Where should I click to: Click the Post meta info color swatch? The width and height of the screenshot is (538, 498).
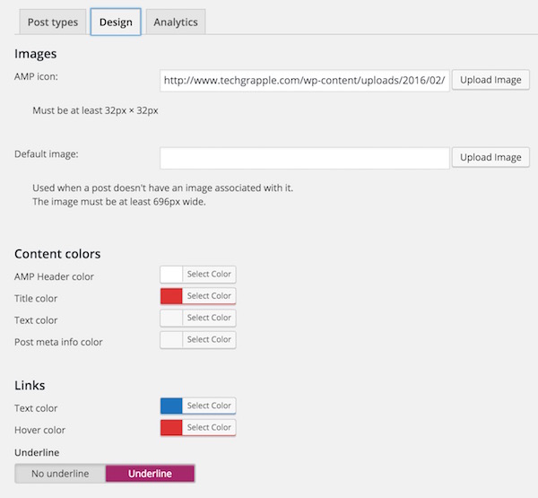click(x=171, y=339)
